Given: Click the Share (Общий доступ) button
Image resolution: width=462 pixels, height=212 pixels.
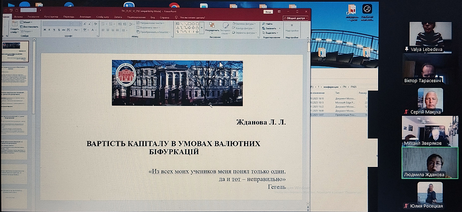Looking at the screenshot, I should coord(296,18).
